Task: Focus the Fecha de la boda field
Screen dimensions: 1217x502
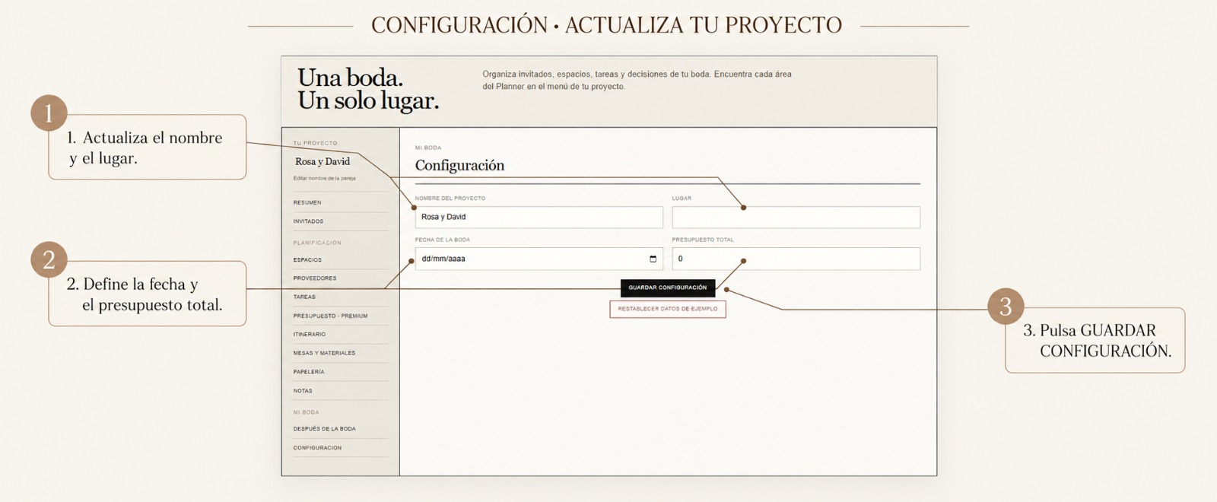Action: 539,259
